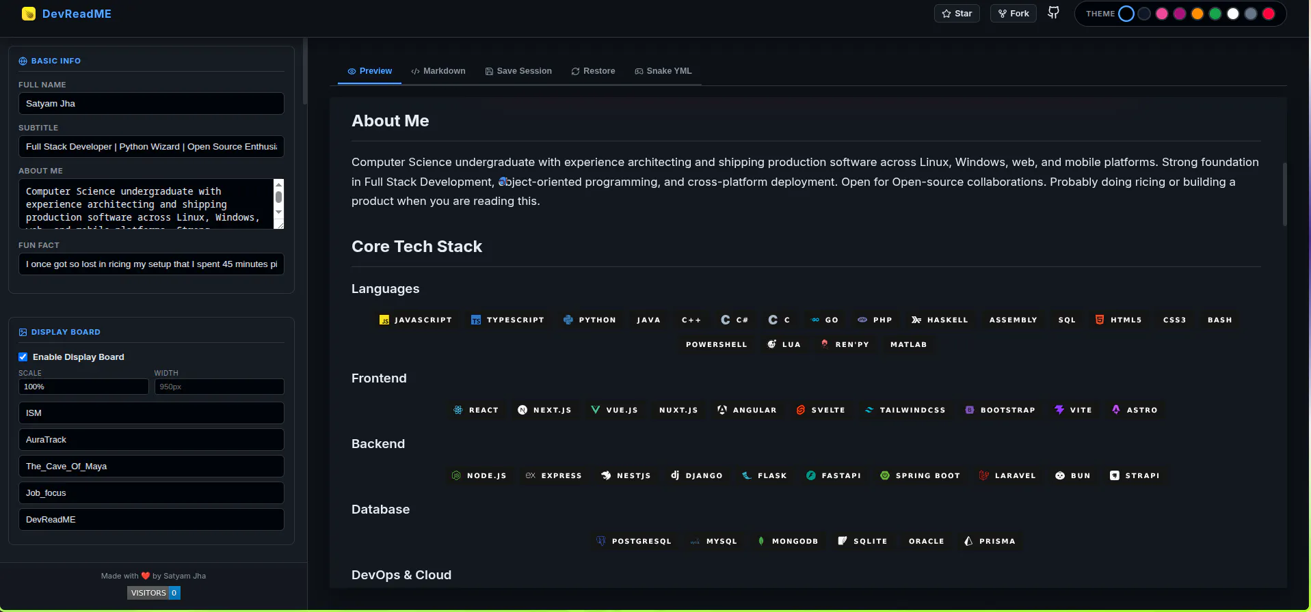Click the Fork button

click(x=1014, y=14)
